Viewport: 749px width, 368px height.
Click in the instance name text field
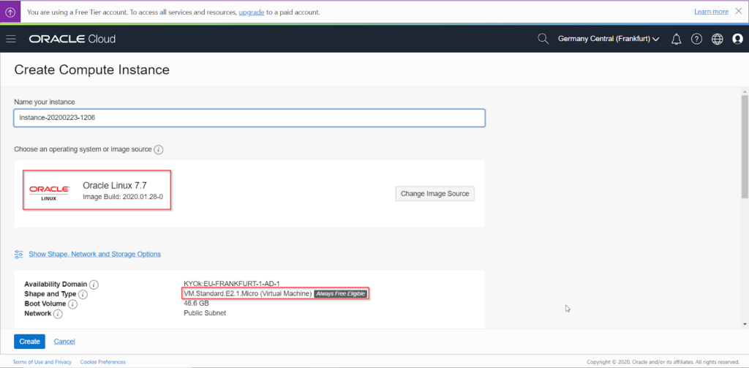(249, 118)
